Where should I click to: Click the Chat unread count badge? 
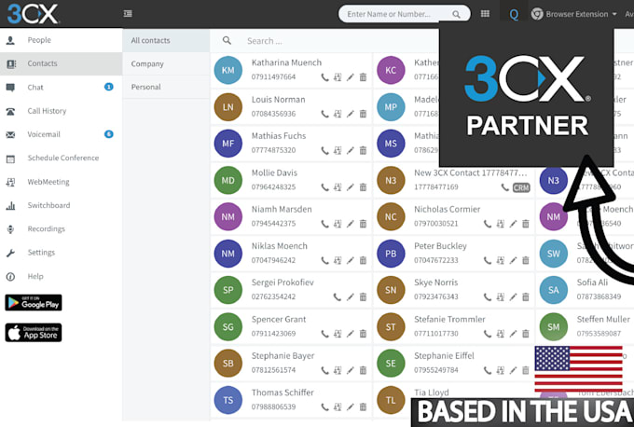[109, 87]
